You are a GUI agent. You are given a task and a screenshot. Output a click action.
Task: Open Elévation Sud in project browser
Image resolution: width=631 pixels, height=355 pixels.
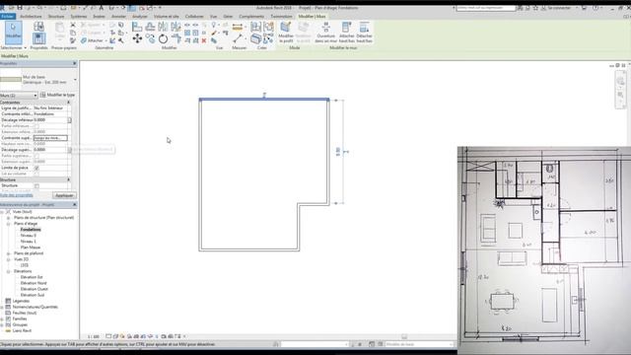coord(33,295)
